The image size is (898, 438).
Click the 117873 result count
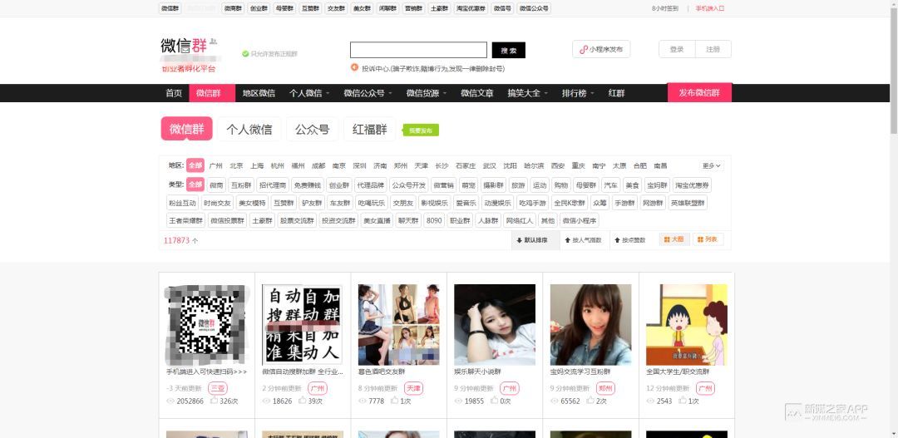click(176, 240)
